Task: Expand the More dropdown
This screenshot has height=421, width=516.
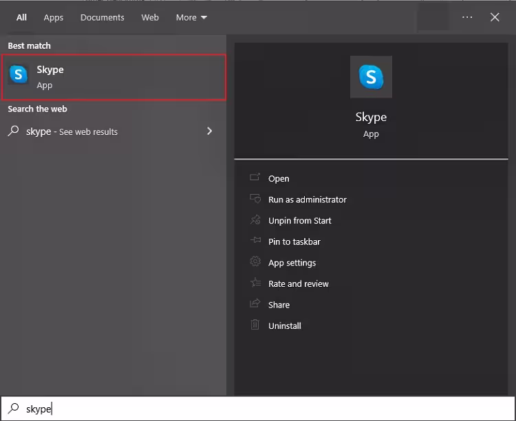Action: (x=191, y=17)
